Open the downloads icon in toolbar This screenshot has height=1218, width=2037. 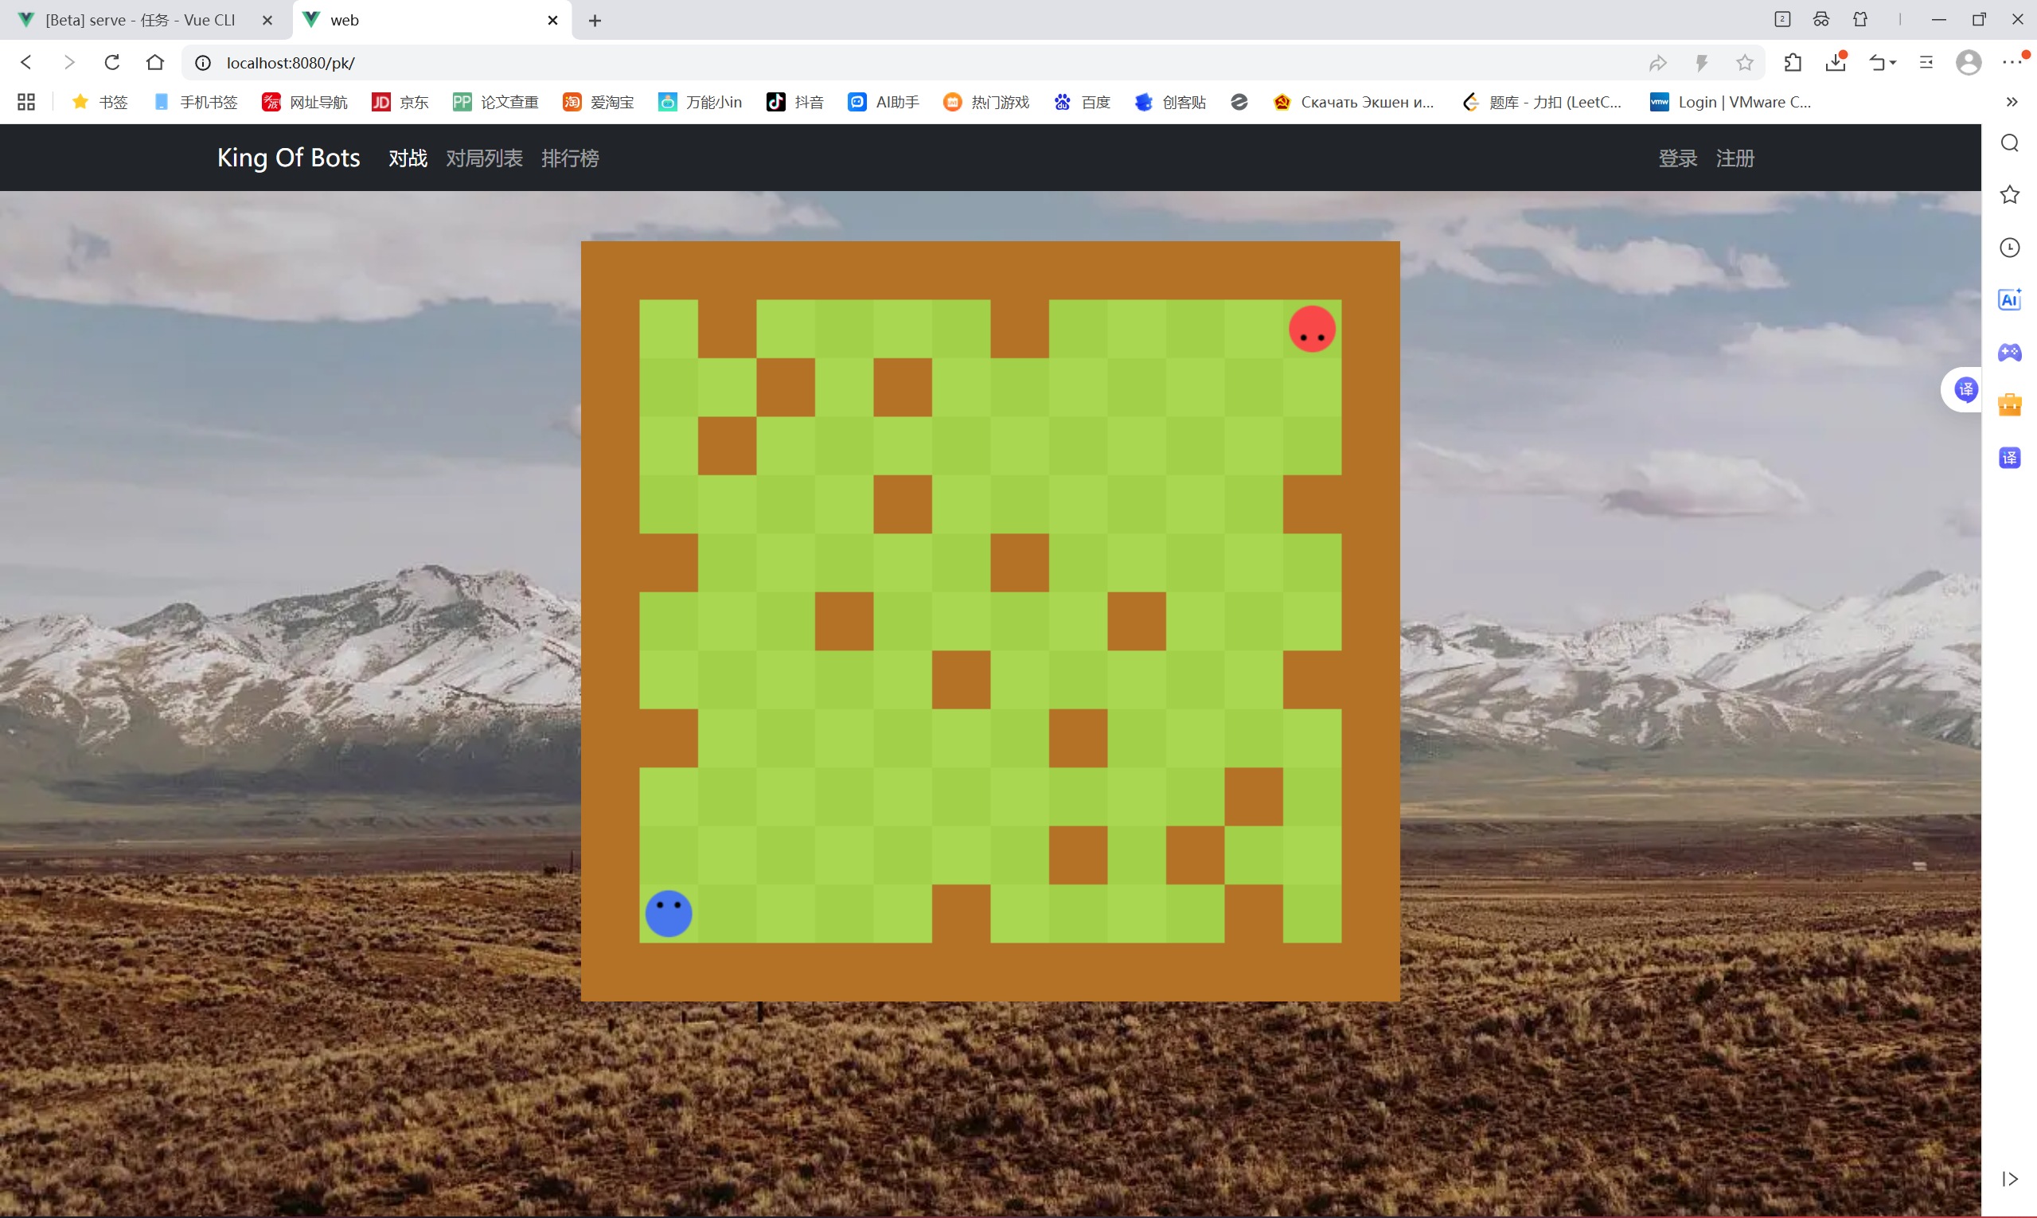[x=1835, y=62]
